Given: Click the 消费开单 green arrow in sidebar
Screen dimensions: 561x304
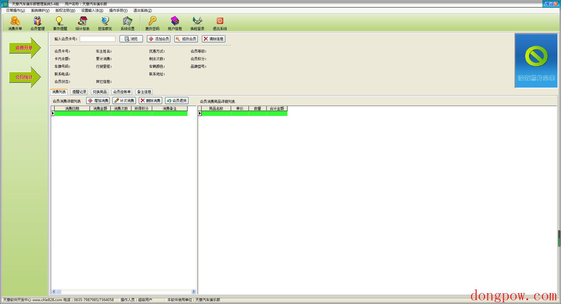Looking at the screenshot, I should [25, 48].
